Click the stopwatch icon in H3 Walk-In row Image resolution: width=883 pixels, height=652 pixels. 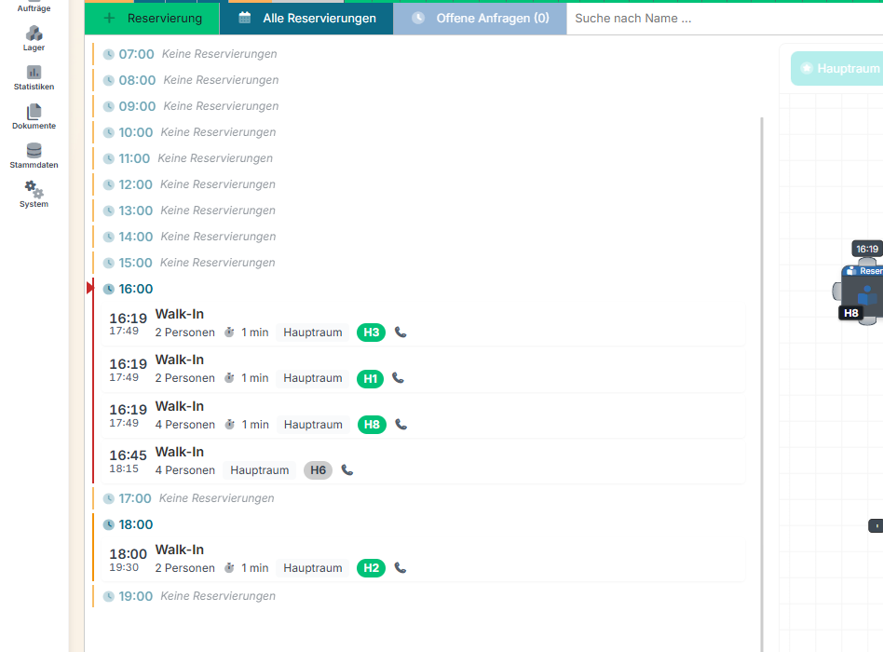tap(229, 333)
